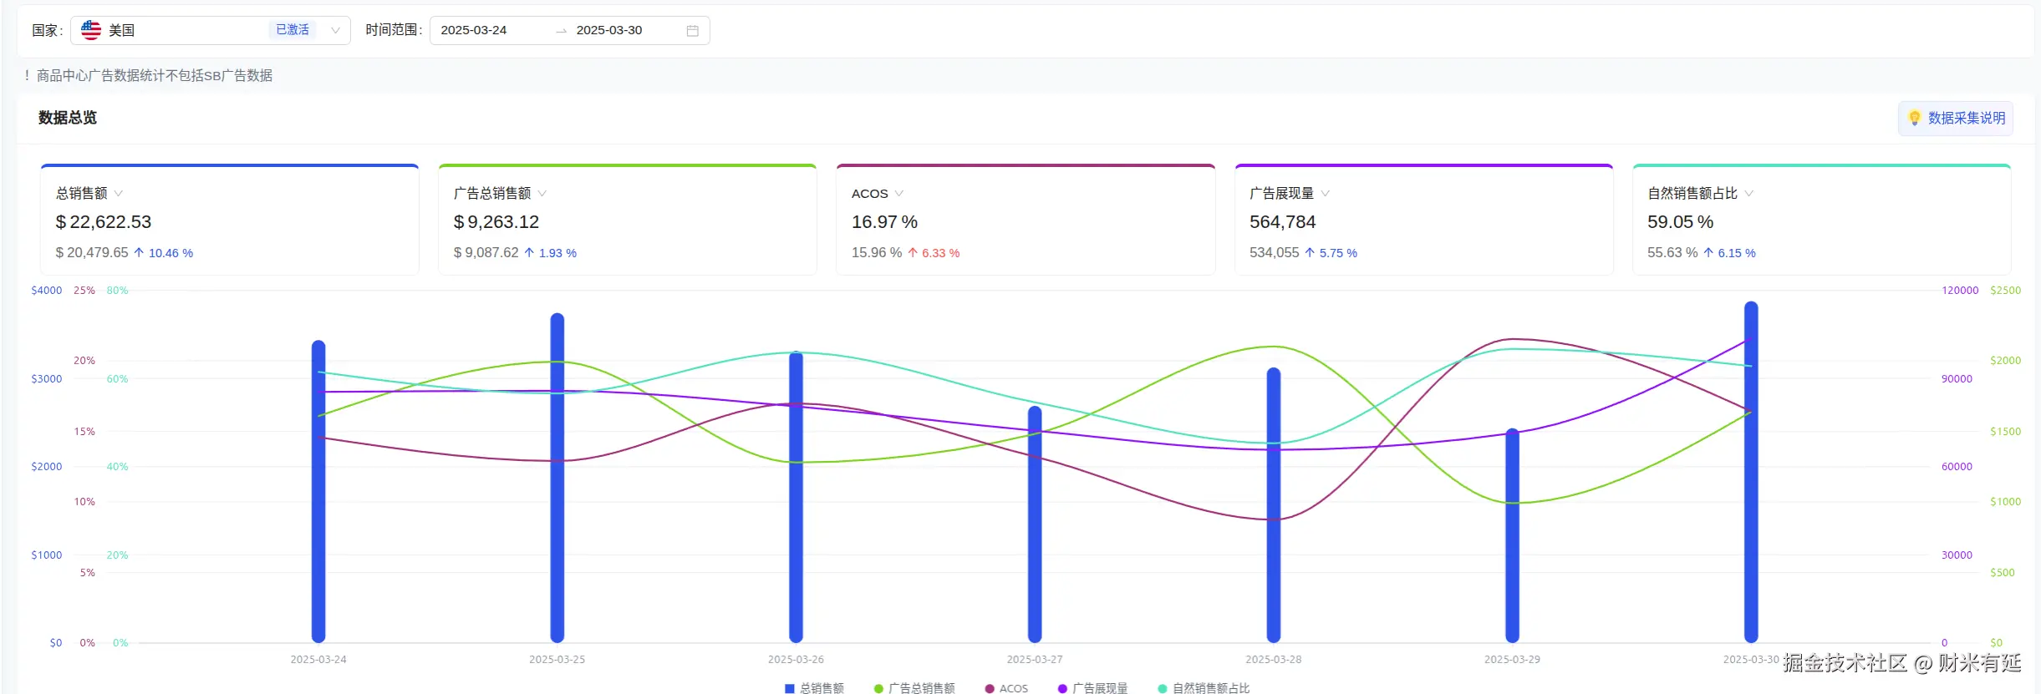This screenshot has width=2041, height=694.
Task: Click the ACOS value 16.97 %
Action: pos(884,222)
